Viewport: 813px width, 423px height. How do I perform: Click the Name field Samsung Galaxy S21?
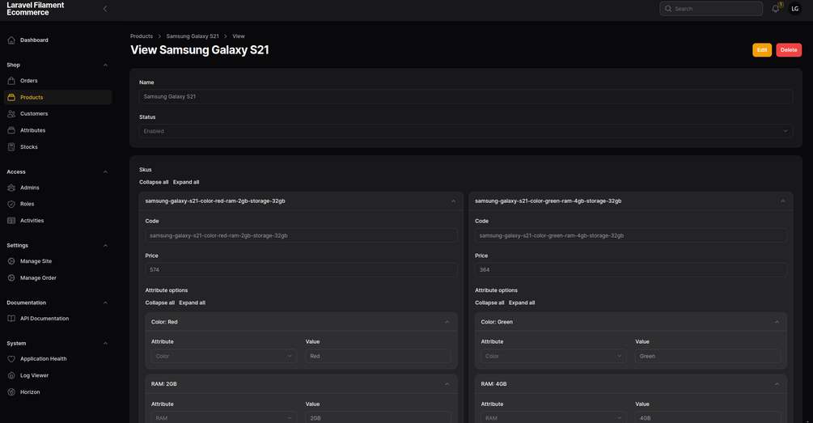click(466, 96)
